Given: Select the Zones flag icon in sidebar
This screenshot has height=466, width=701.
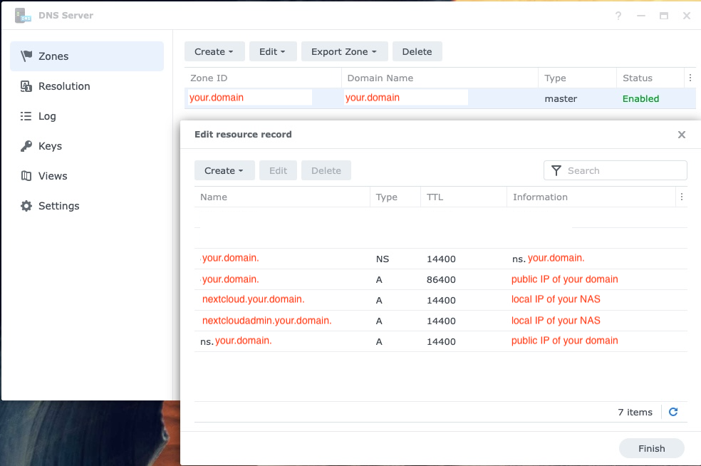Looking at the screenshot, I should point(28,56).
